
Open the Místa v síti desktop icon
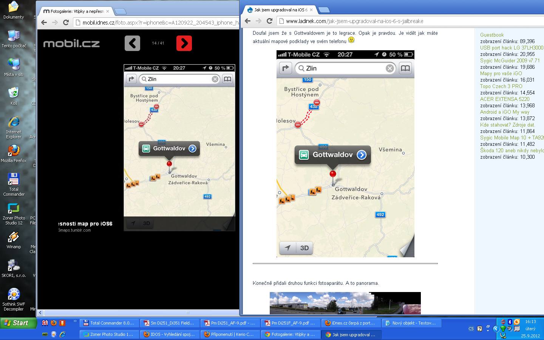tap(14, 67)
